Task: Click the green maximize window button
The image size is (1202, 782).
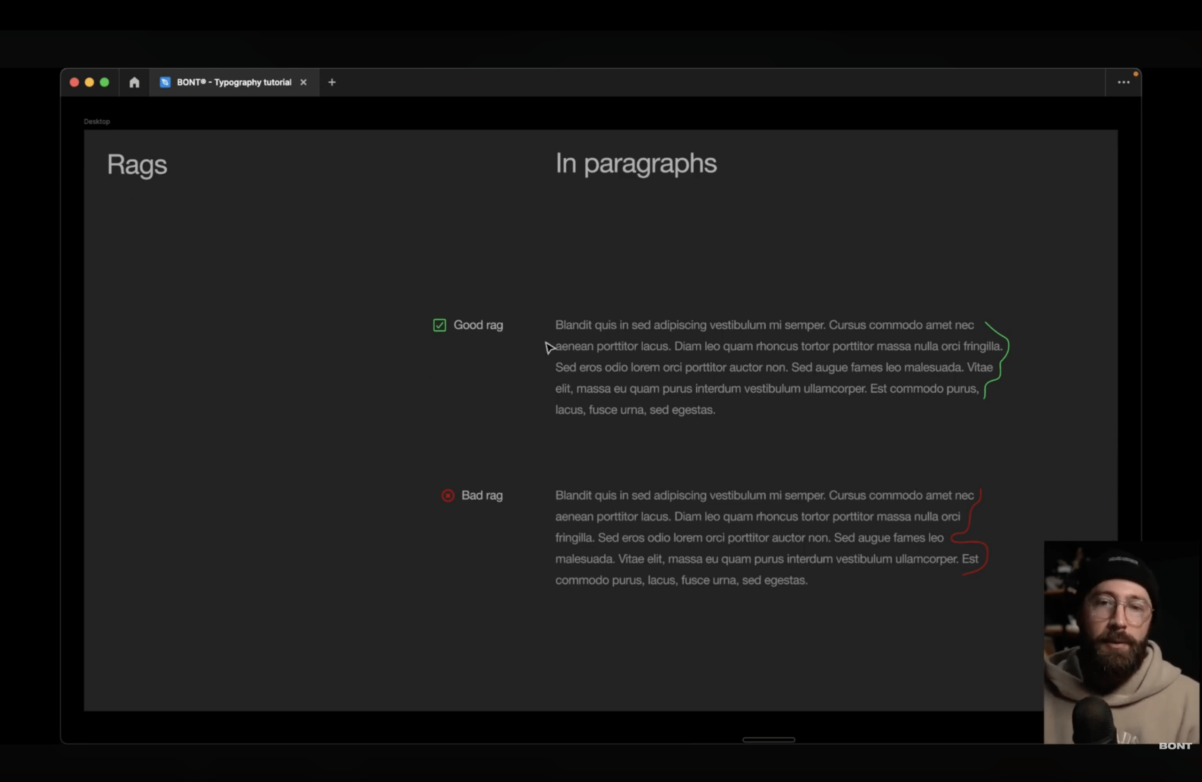Action: pos(105,82)
